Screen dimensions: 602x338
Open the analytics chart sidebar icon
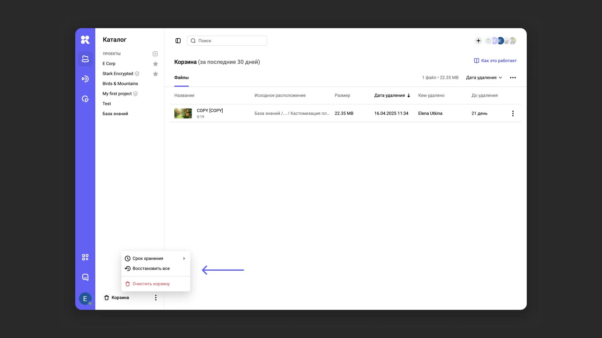tap(85, 99)
